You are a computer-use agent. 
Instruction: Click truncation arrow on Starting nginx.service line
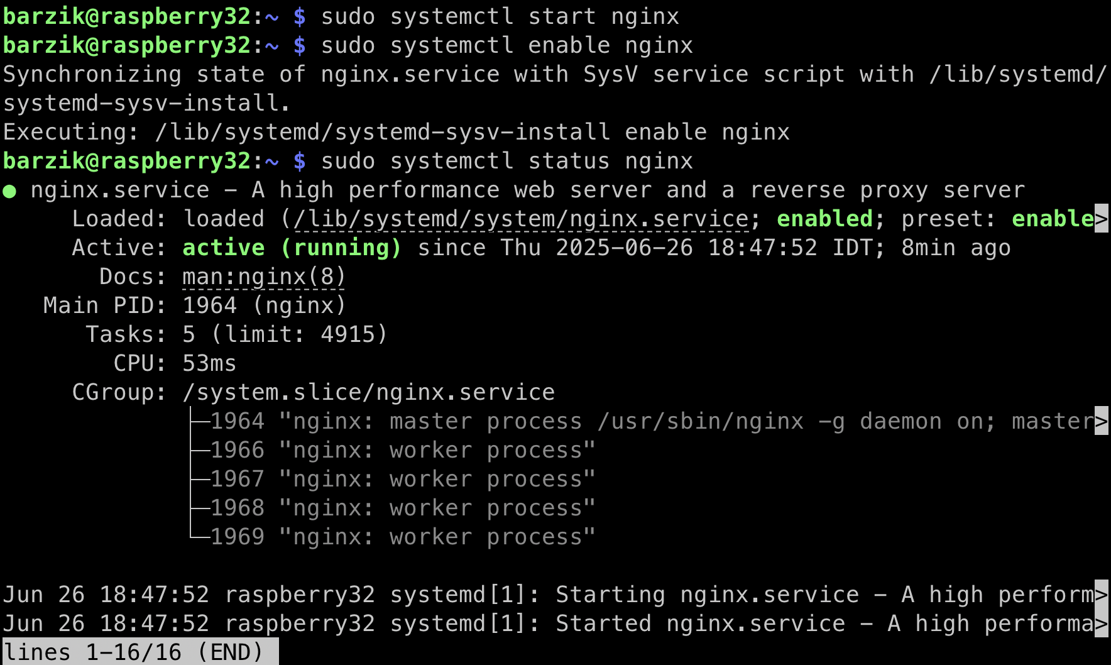tap(1101, 594)
